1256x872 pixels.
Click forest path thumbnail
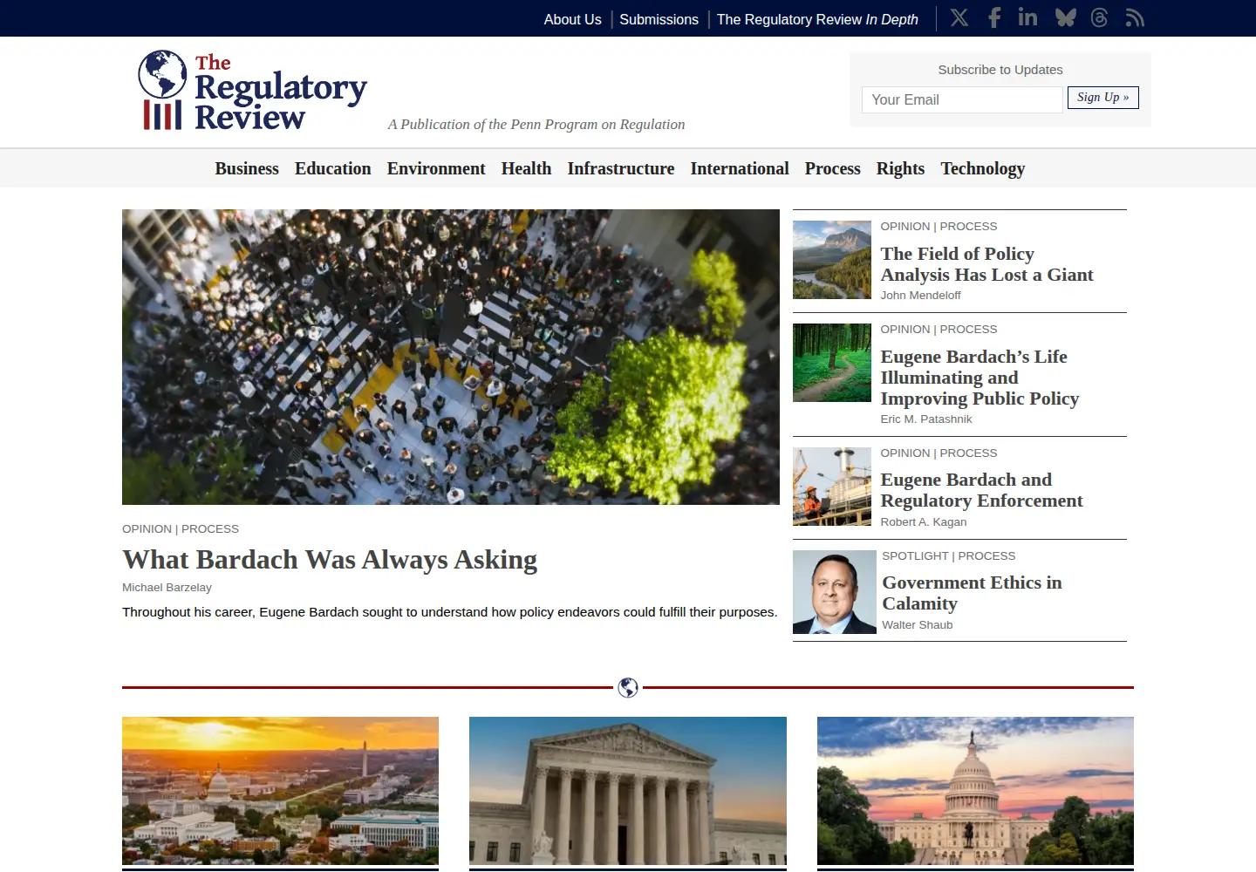point(832,363)
